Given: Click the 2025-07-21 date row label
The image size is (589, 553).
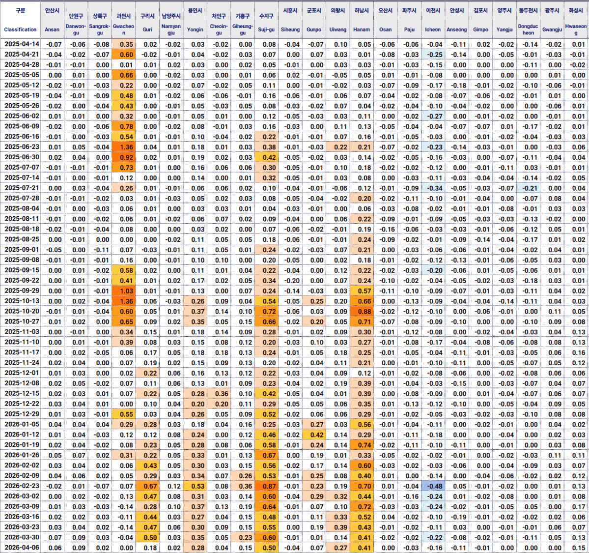Looking at the screenshot, I should [x=22, y=188].
